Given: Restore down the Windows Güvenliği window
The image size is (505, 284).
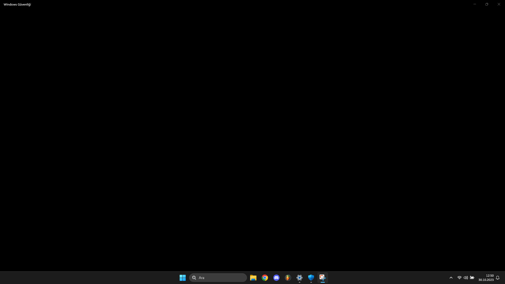Looking at the screenshot, I should 487,4.
